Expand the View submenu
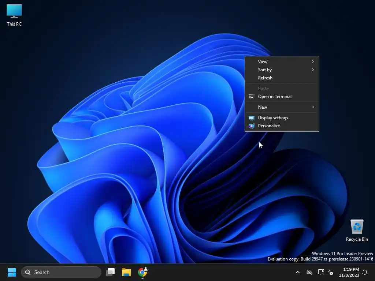The image size is (375, 281). coord(282,61)
